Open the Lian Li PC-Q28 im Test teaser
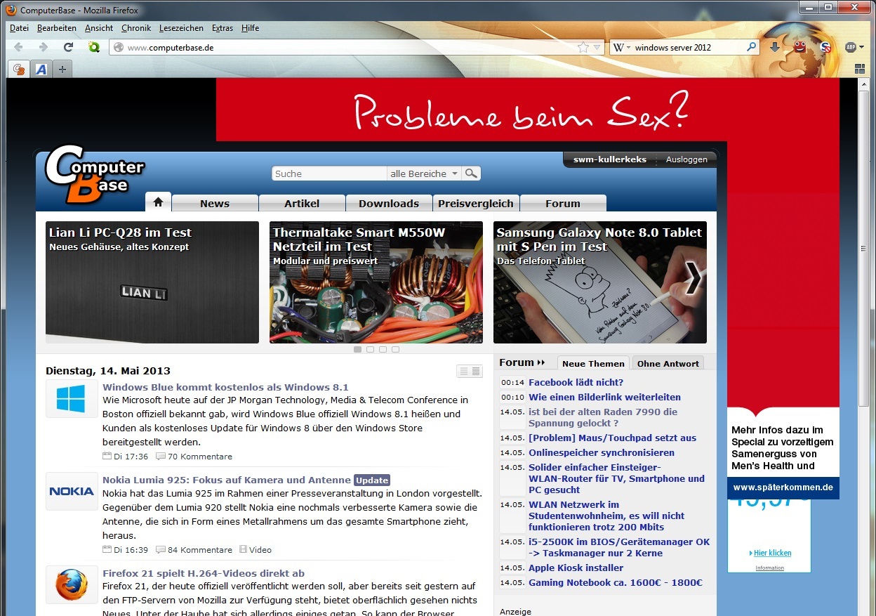876x616 pixels. tap(152, 282)
